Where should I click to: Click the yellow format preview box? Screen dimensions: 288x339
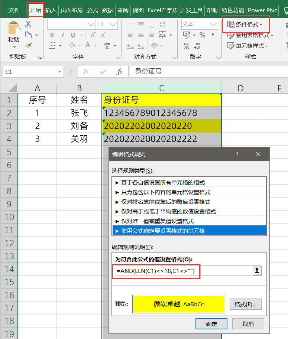click(x=178, y=304)
